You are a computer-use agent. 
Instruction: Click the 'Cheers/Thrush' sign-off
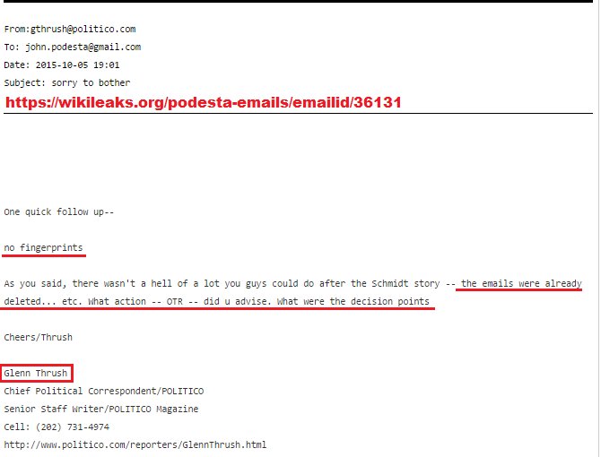pos(39,337)
